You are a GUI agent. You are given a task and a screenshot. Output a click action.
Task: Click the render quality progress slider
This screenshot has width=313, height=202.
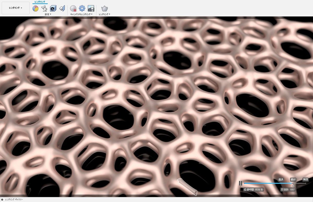(x=274, y=183)
